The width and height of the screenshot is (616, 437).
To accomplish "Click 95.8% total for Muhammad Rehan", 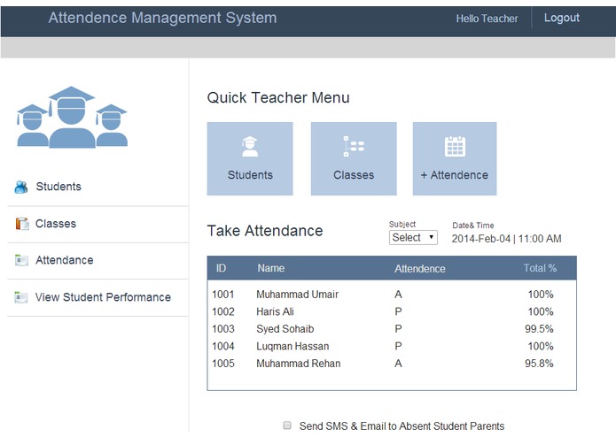I will (539, 364).
